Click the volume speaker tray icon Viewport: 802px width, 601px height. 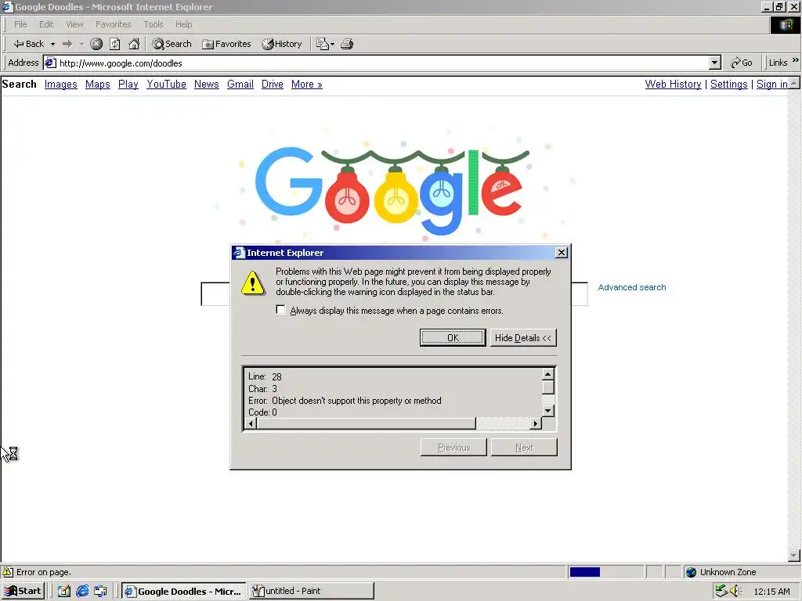[735, 592]
